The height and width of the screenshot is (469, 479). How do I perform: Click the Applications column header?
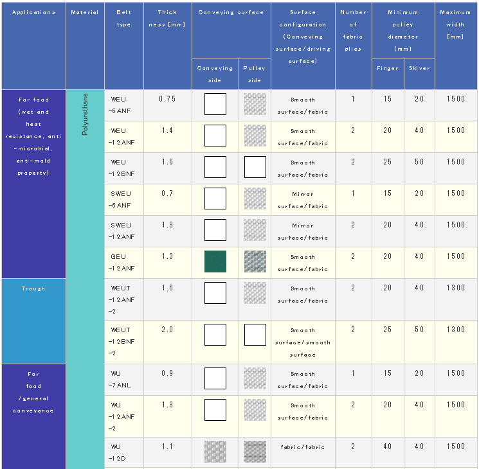pos(33,13)
